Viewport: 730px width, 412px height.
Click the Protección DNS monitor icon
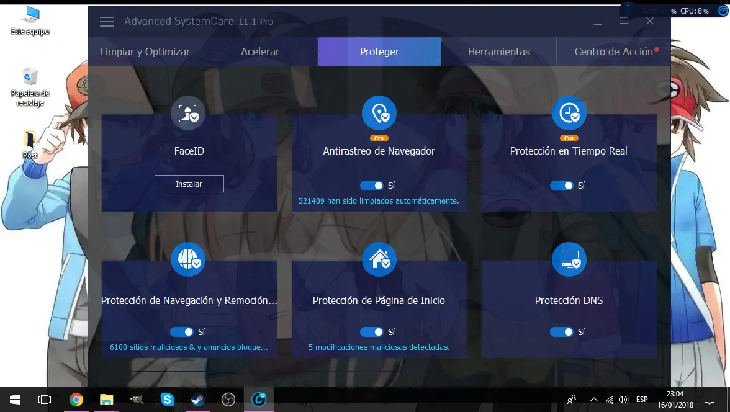569,259
